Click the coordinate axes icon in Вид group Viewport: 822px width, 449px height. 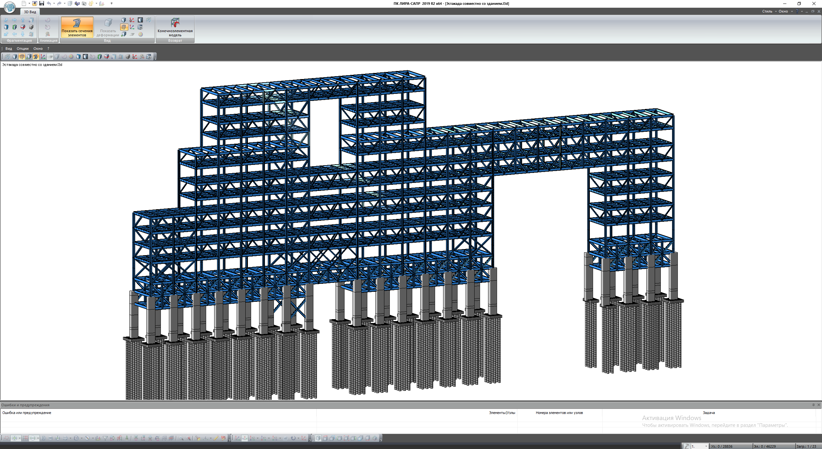132,27
